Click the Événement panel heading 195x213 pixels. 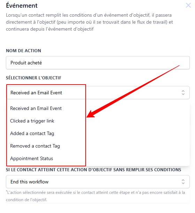(22, 6)
